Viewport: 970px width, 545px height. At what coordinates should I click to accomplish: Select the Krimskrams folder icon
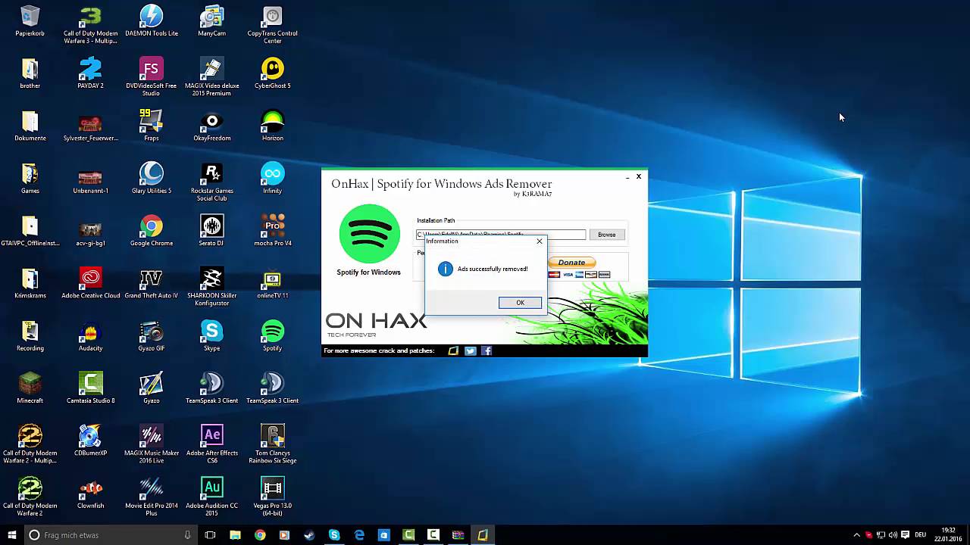tap(30, 284)
